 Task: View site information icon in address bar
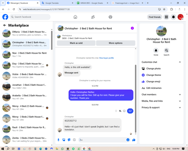pyautogui.click(x=20, y=9)
